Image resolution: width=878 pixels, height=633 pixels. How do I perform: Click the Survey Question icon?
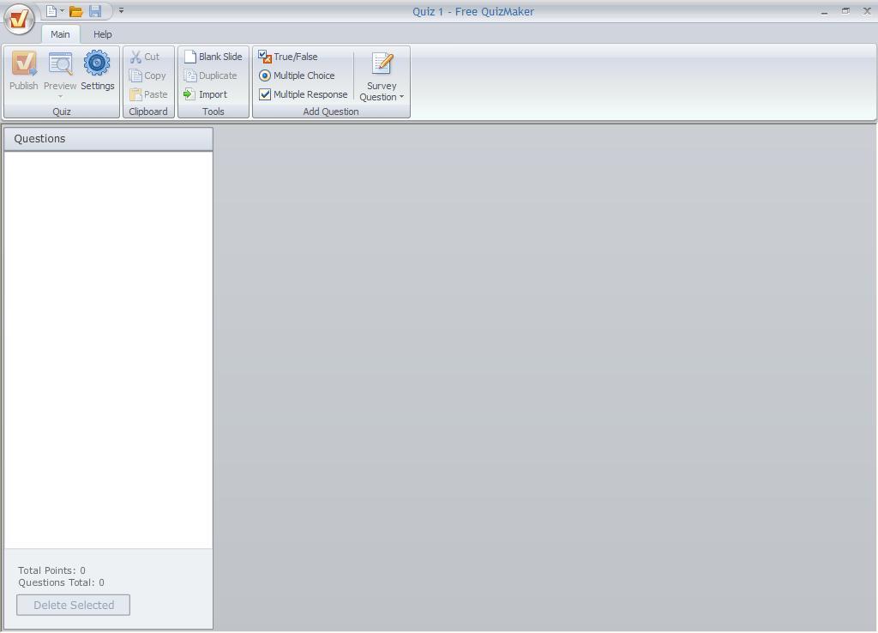[x=381, y=65]
